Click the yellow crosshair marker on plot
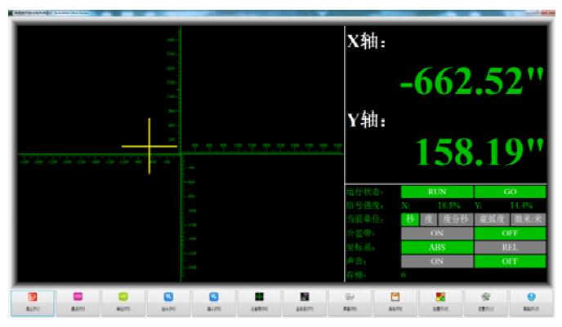 tap(149, 147)
